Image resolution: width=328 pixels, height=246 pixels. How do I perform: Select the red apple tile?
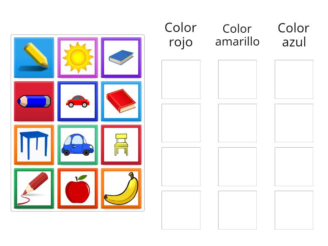[77, 188]
